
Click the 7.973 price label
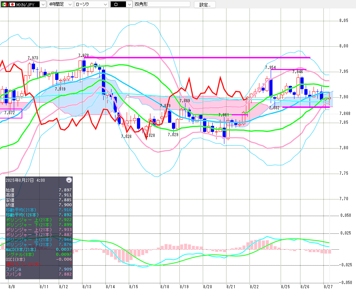pyautogui.click(x=33, y=58)
